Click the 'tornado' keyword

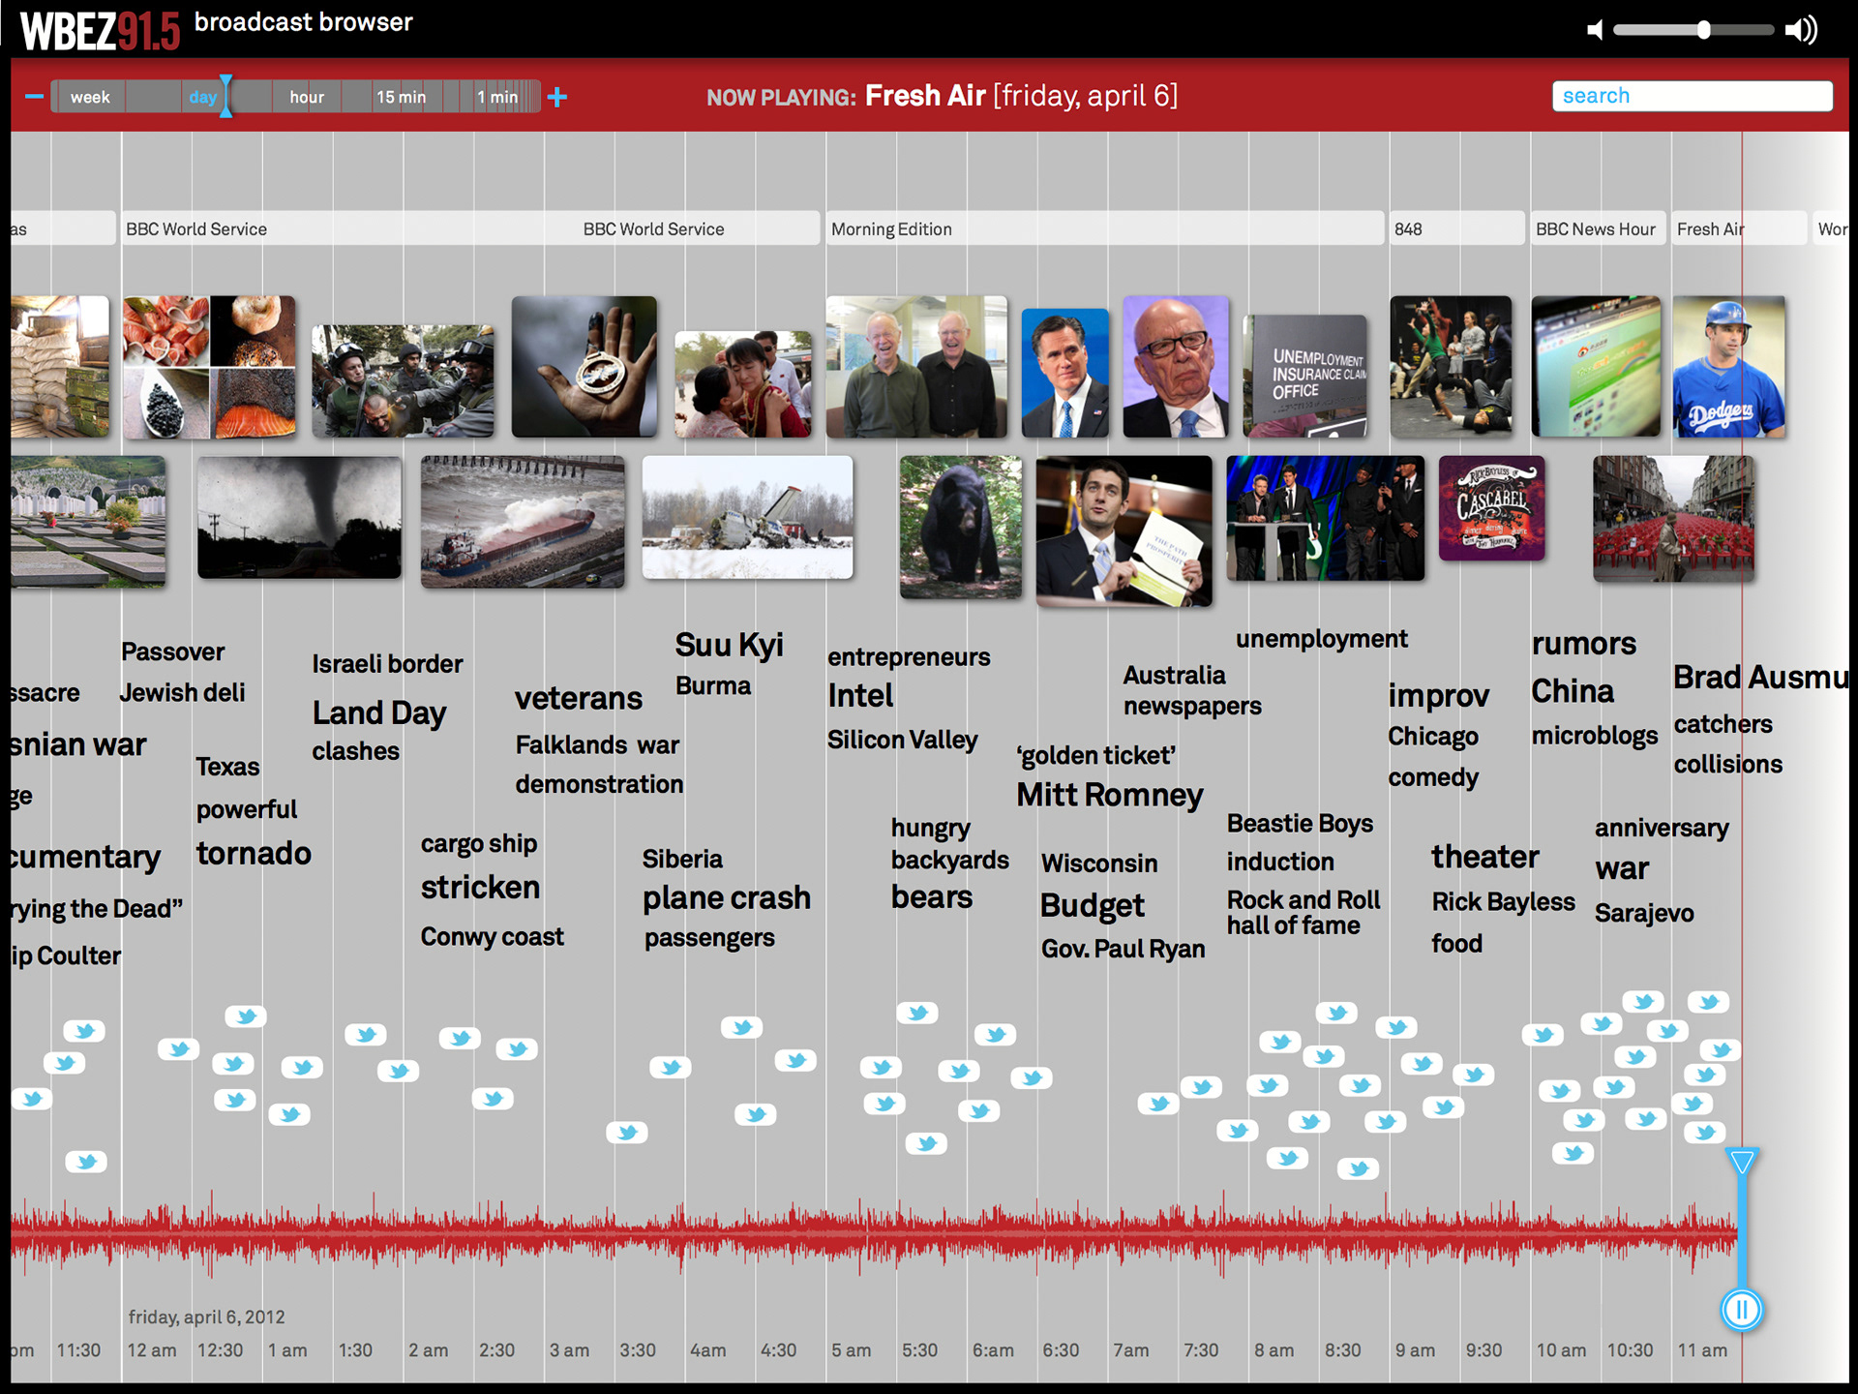click(x=254, y=854)
